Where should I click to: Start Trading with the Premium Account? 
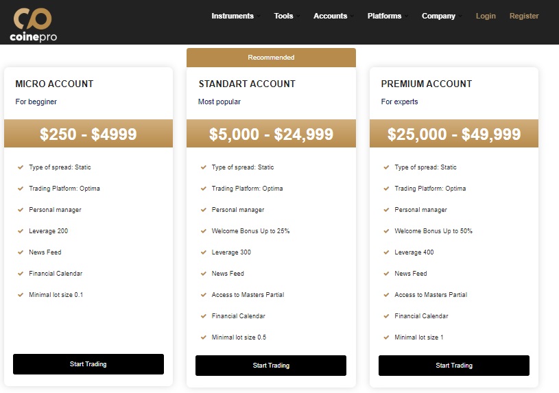(454, 366)
